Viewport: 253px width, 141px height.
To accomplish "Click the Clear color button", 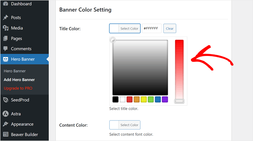I will (170, 28).
